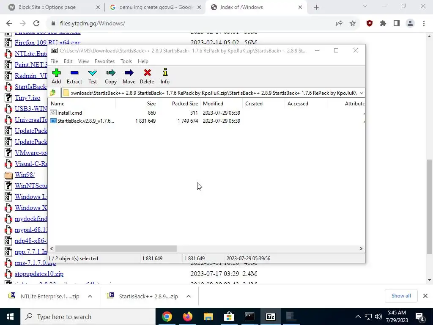Reload the page in Chrome

pyautogui.click(x=36, y=24)
